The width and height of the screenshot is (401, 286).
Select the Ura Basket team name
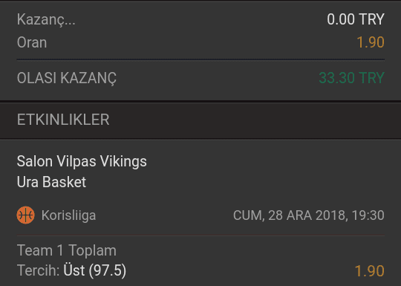click(x=51, y=182)
